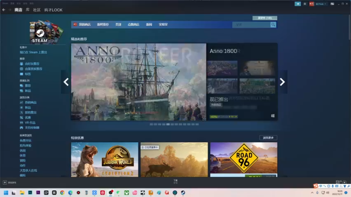Open the 新鲜推荐 store menu

pos(103,25)
